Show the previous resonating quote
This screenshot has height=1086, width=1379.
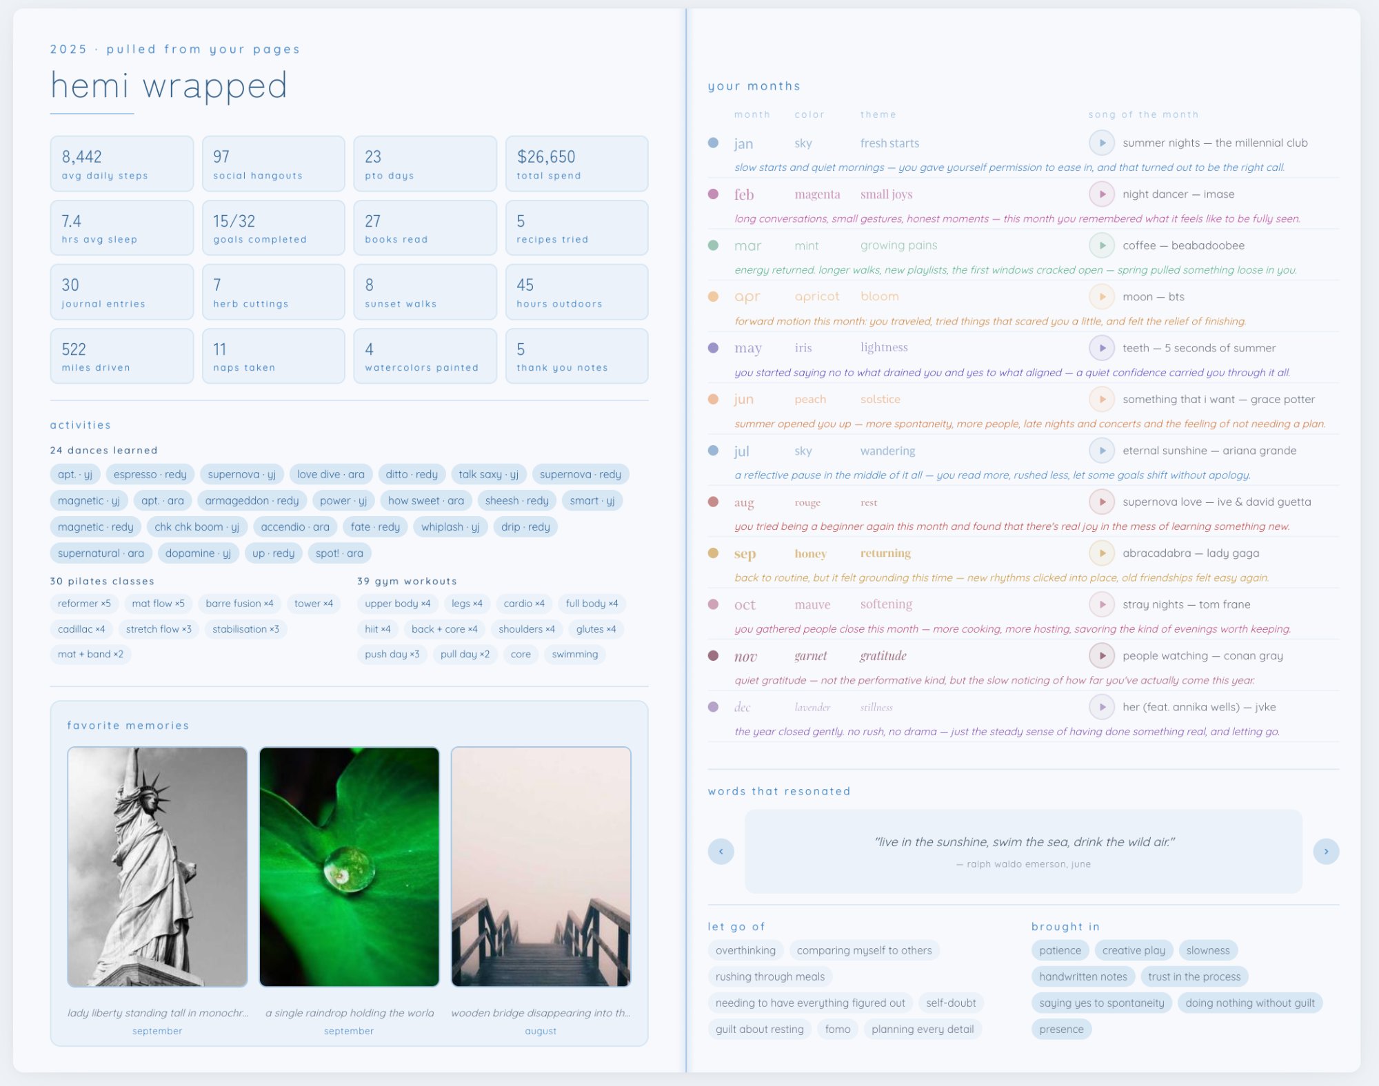click(x=721, y=852)
